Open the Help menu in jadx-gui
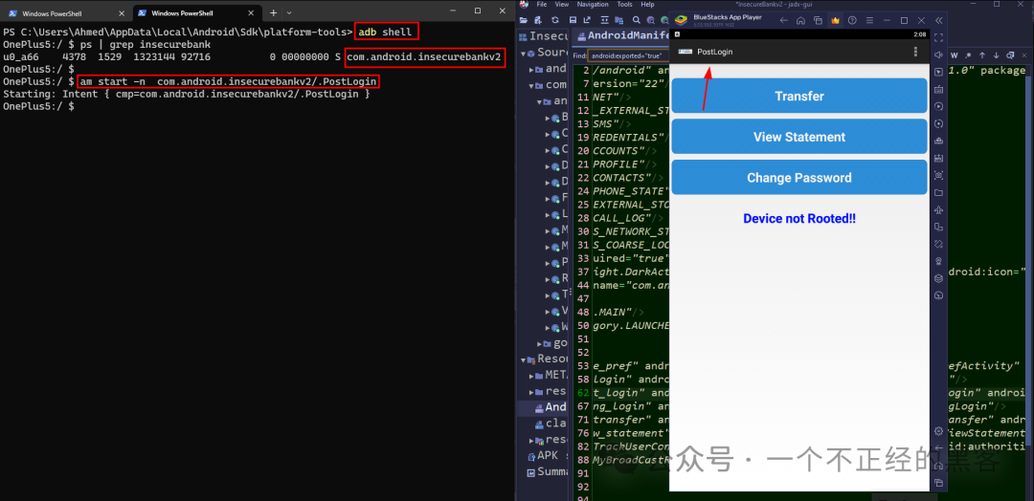Viewport: 1034px width, 501px height. point(647,5)
